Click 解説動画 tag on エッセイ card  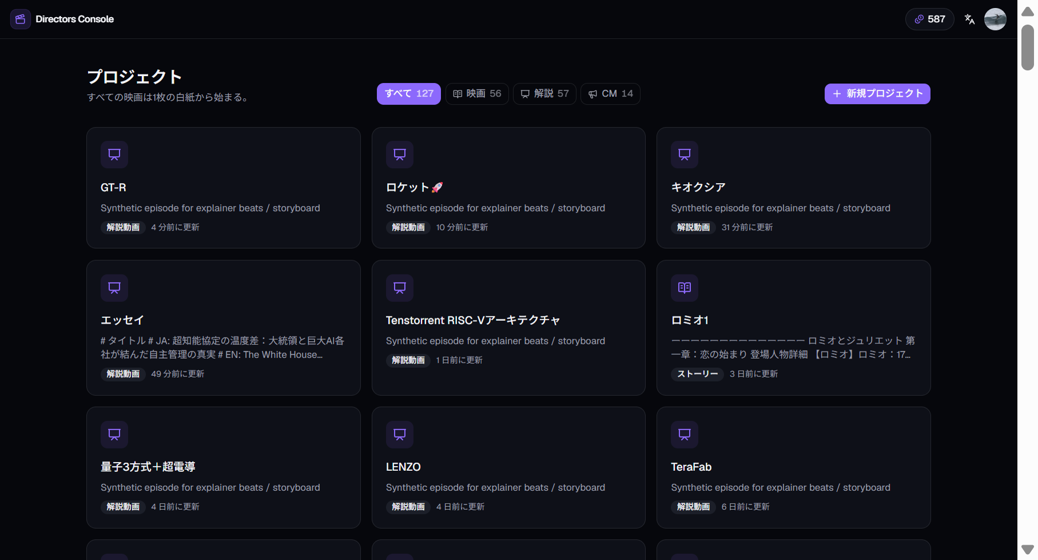[x=123, y=374]
